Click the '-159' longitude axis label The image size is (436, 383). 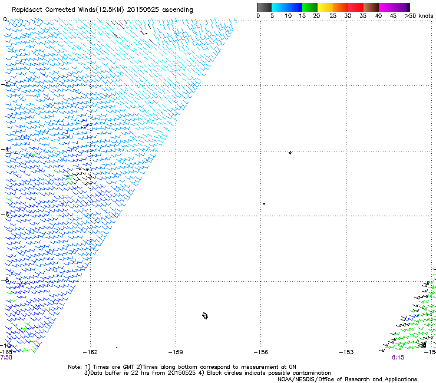pos(176,352)
